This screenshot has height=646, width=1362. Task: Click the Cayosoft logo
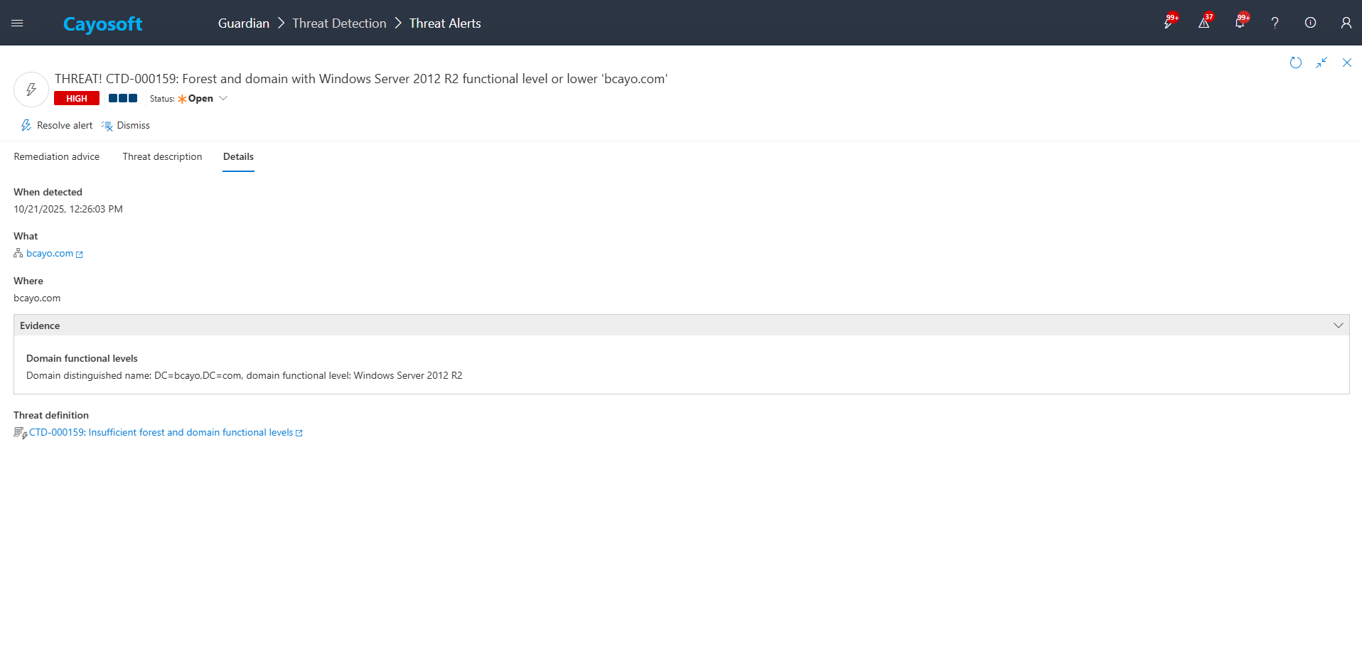tap(102, 24)
